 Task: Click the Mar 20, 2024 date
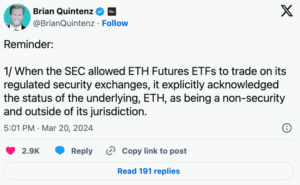pyautogui.click(x=67, y=128)
